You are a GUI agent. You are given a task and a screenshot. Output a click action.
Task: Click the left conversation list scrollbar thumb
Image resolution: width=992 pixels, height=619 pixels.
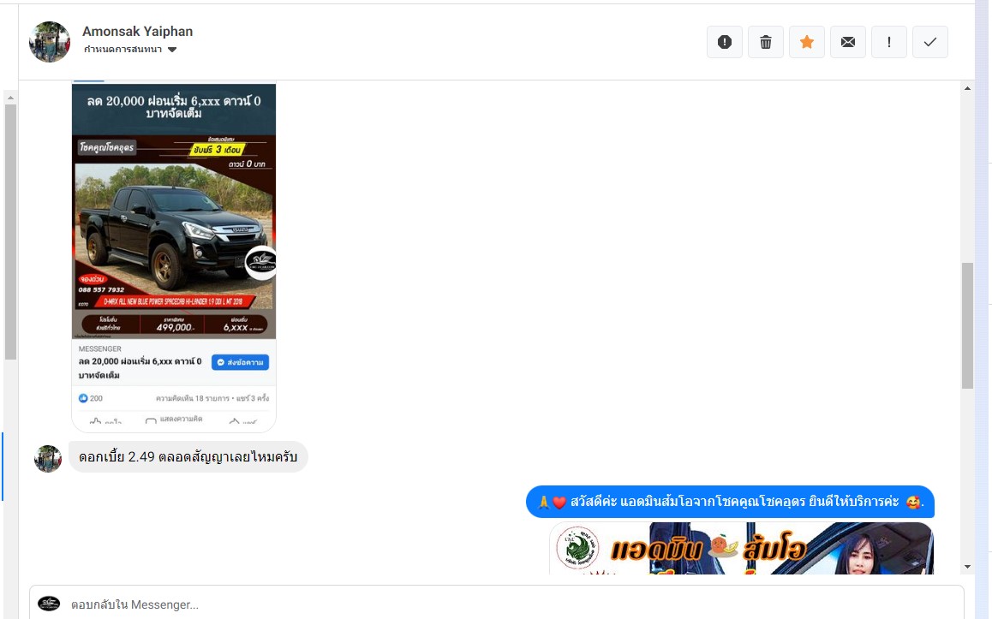click(x=10, y=232)
